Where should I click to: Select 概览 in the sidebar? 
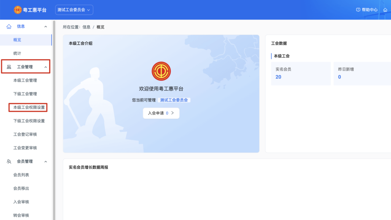pos(26,40)
